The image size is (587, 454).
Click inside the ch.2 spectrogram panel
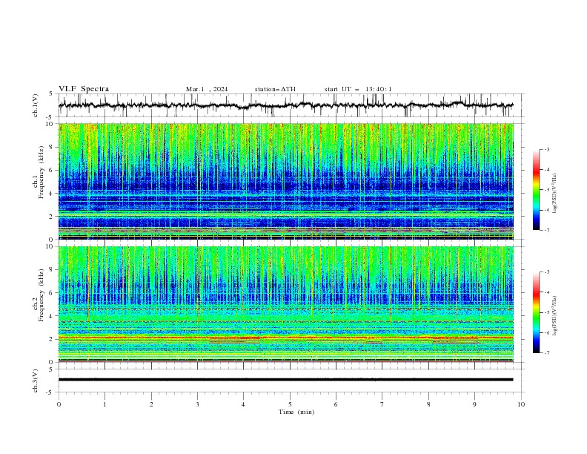pyautogui.click(x=285, y=304)
